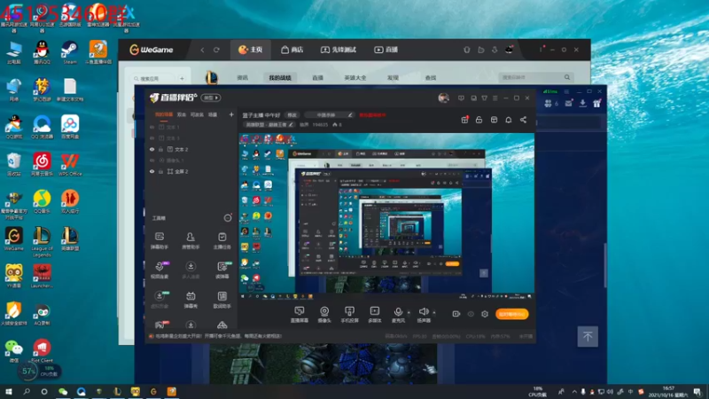The width and height of the screenshot is (709, 399).
Task: Select 我的战绩 tab in WeGame
Action: (280, 78)
